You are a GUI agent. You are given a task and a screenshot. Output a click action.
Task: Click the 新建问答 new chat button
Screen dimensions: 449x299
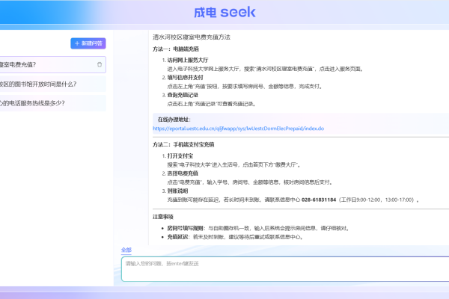coord(88,43)
